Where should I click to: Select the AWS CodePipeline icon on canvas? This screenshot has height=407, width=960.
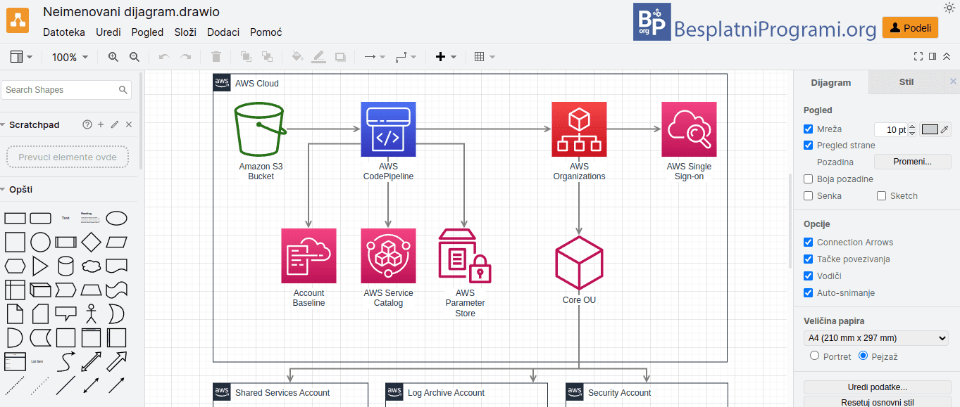[388, 129]
